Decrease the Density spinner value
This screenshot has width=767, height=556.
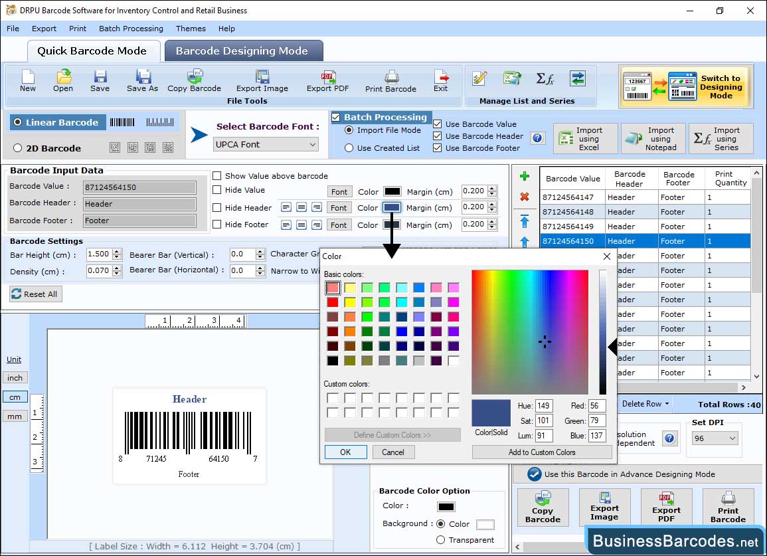point(116,274)
